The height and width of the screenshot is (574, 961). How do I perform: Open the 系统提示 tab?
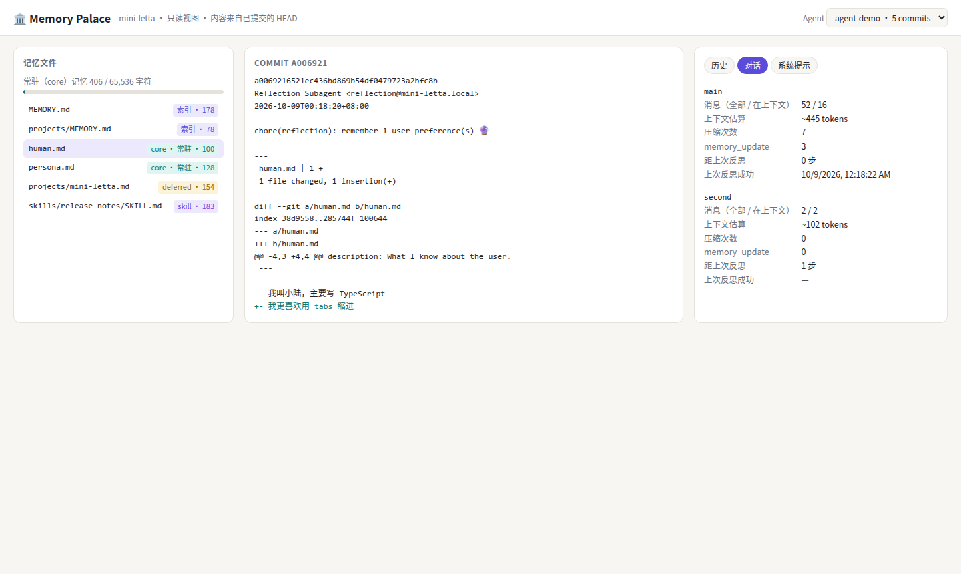[x=794, y=65]
